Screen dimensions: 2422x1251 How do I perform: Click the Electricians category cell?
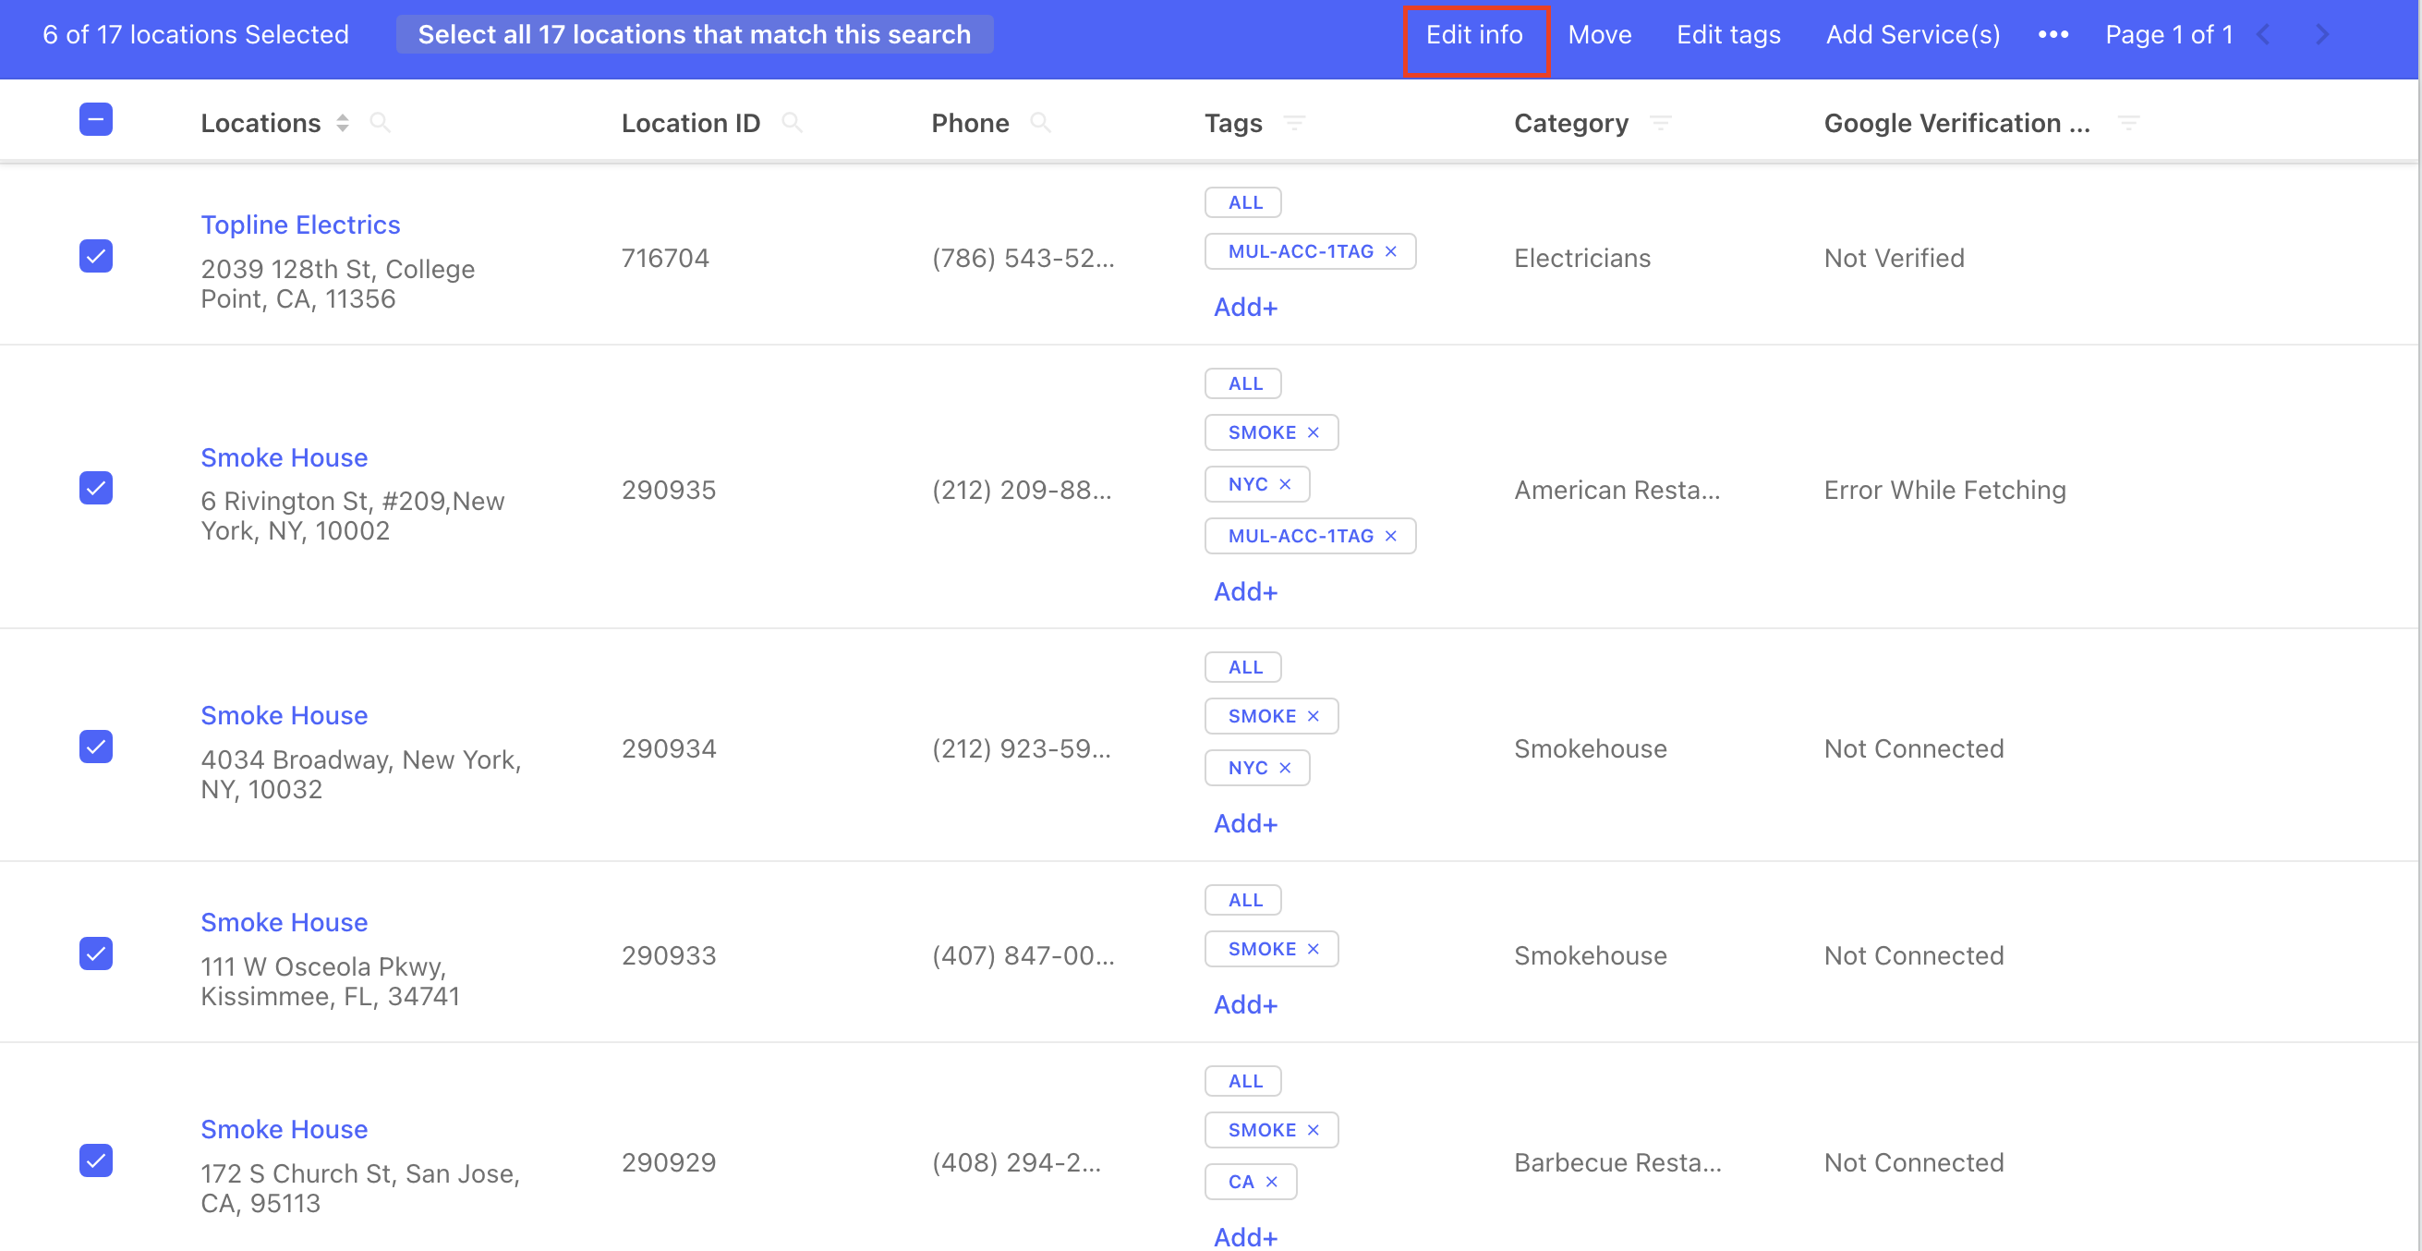1581,258
